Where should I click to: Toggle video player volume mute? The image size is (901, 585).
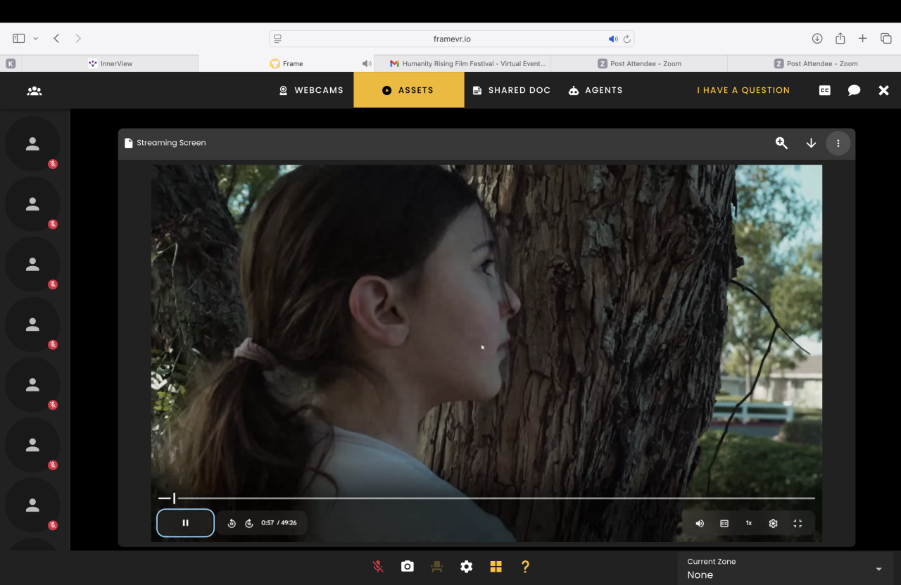[700, 524]
